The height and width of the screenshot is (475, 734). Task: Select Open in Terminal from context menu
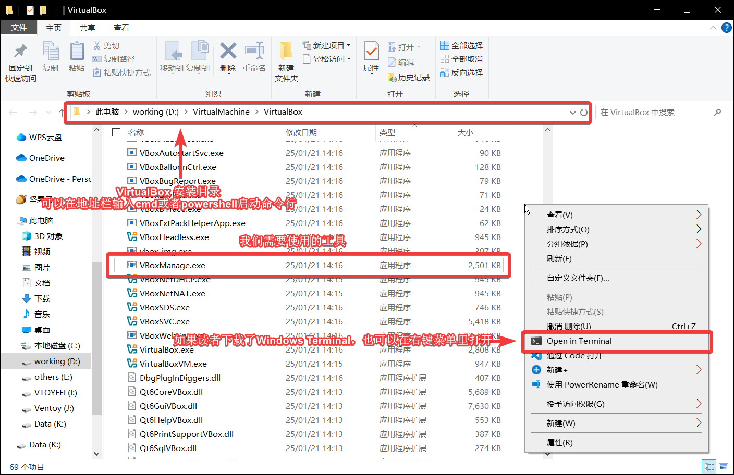pyautogui.click(x=579, y=341)
